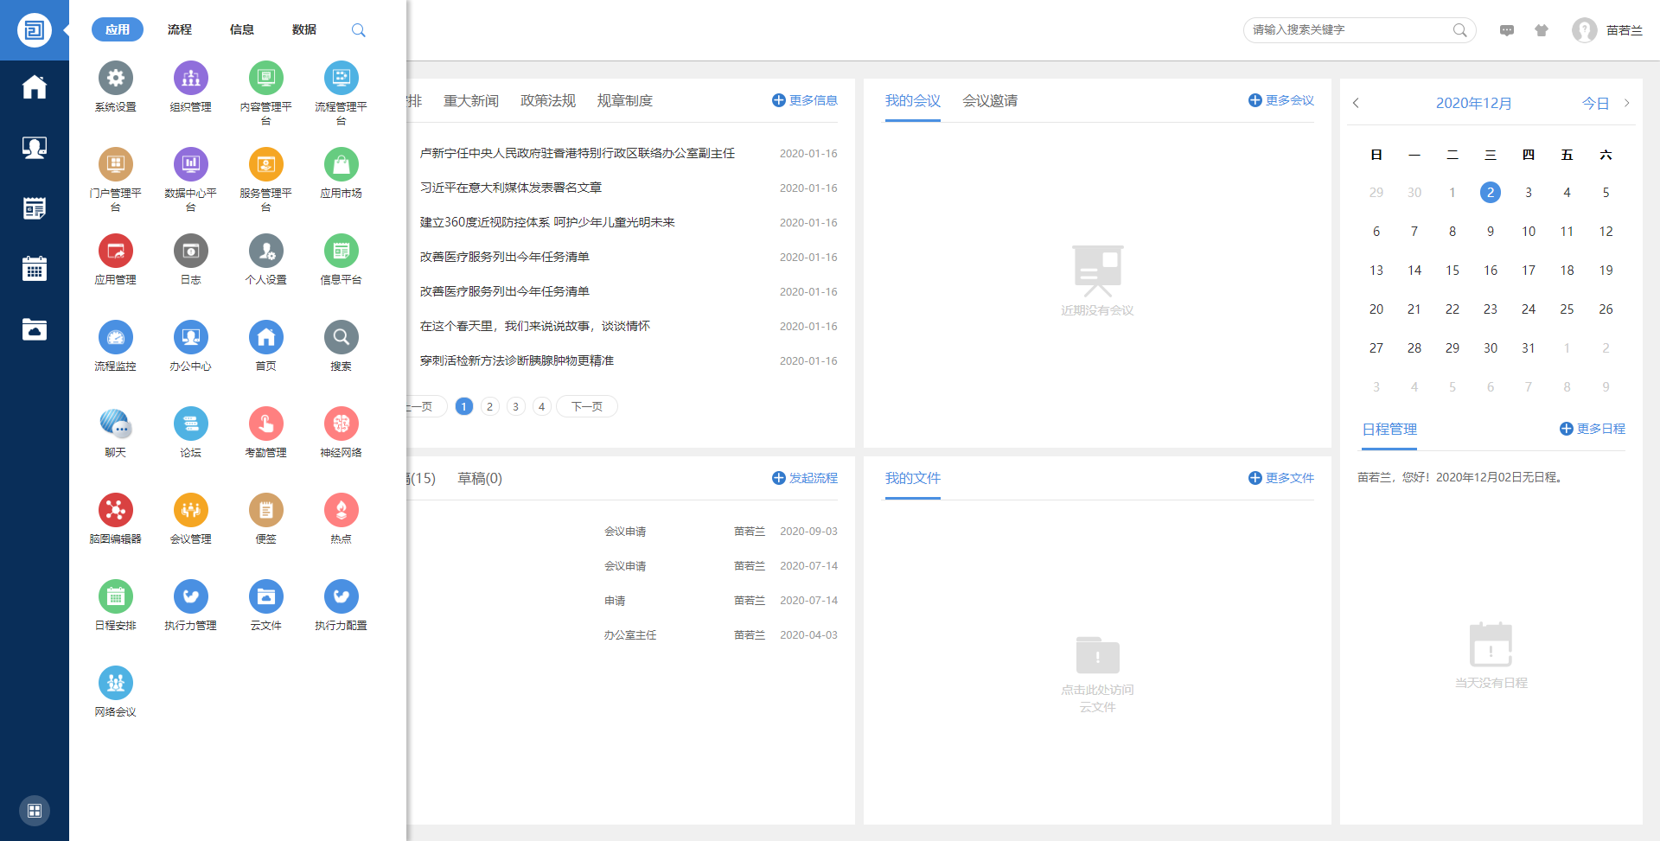The image size is (1660, 841).
Task: Focus the 请输入搜索关键字 search field
Action: pyautogui.click(x=1359, y=29)
